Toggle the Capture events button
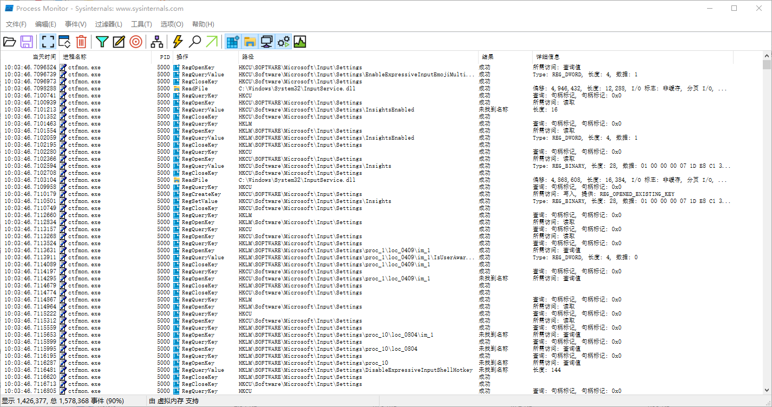 coord(48,42)
